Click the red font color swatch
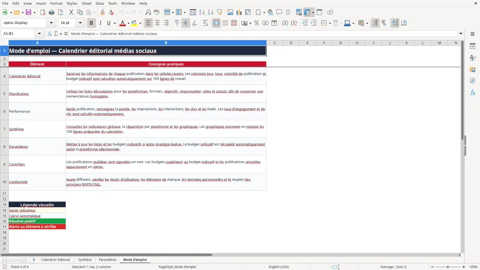This screenshot has height=270, width=480. tap(122, 23)
